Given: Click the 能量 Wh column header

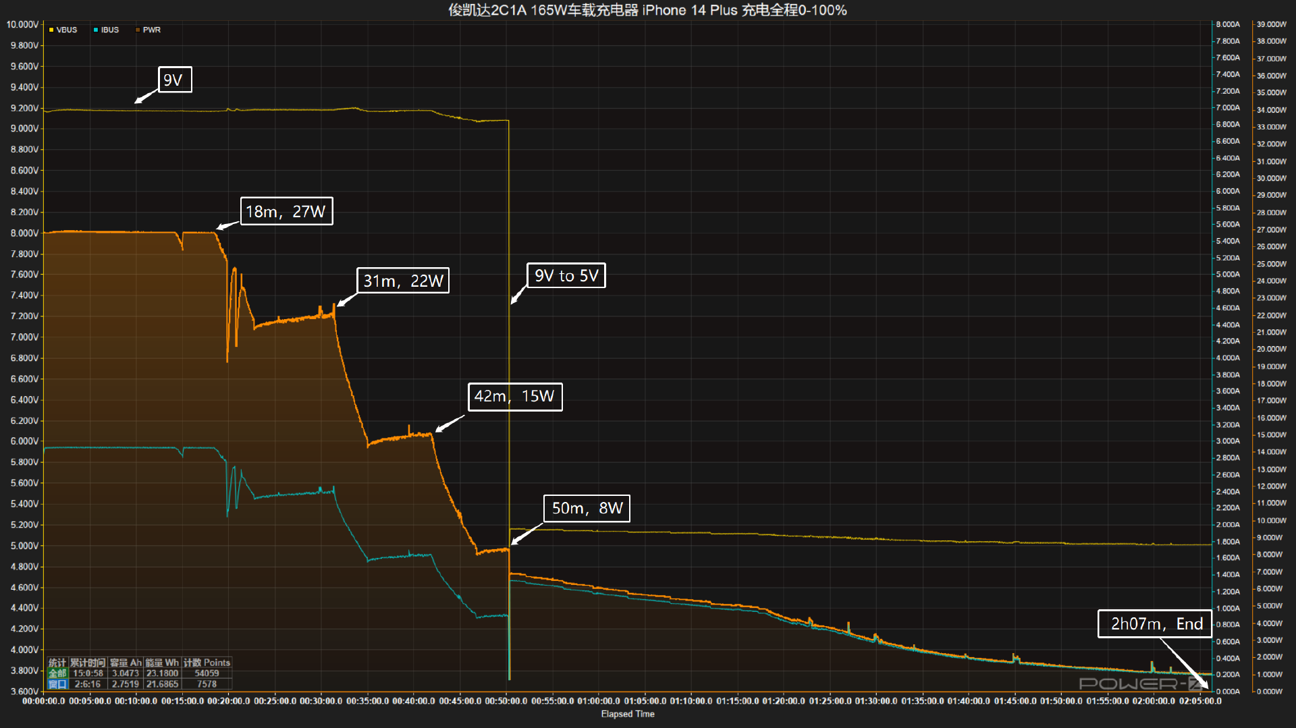Looking at the screenshot, I should coord(162,663).
